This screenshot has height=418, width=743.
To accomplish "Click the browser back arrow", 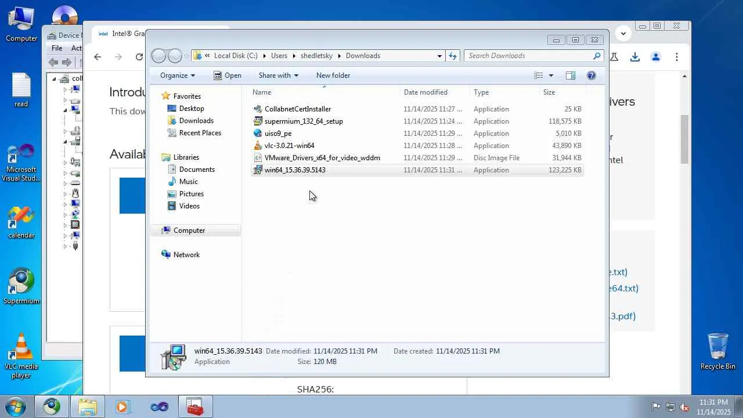I will [x=98, y=57].
